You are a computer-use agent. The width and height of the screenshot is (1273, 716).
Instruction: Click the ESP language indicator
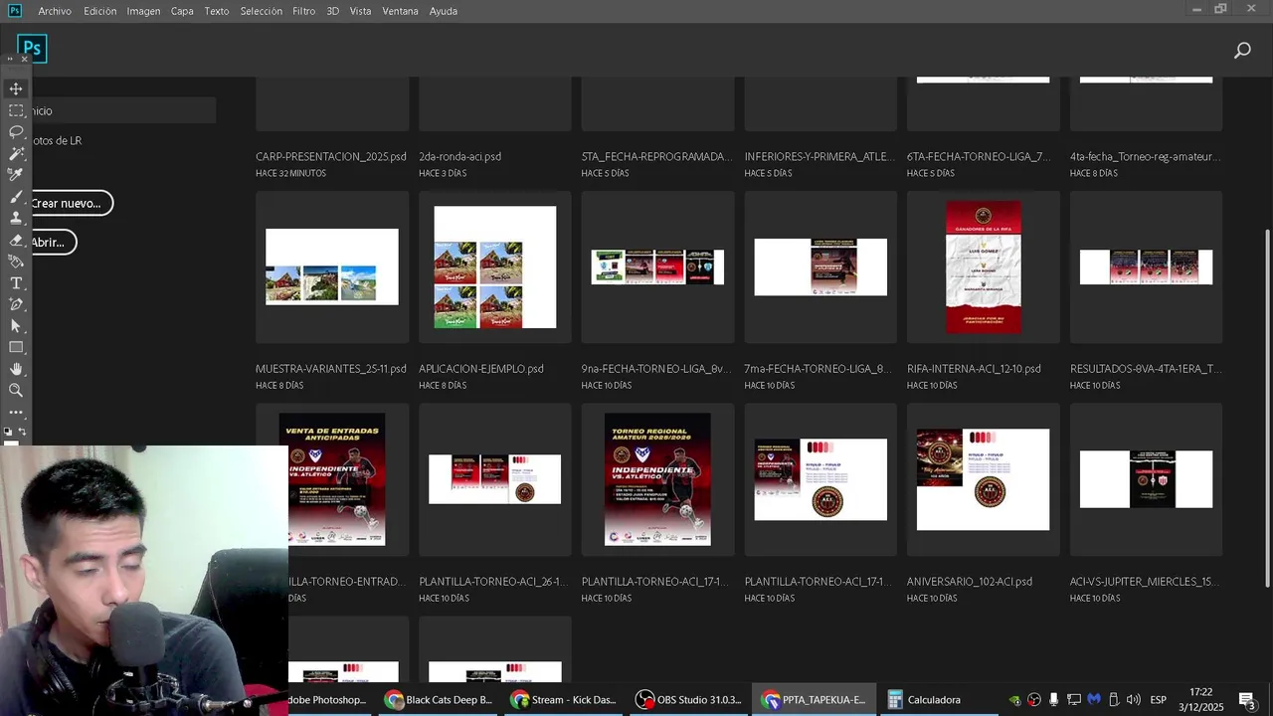click(x=1158, y=700)
